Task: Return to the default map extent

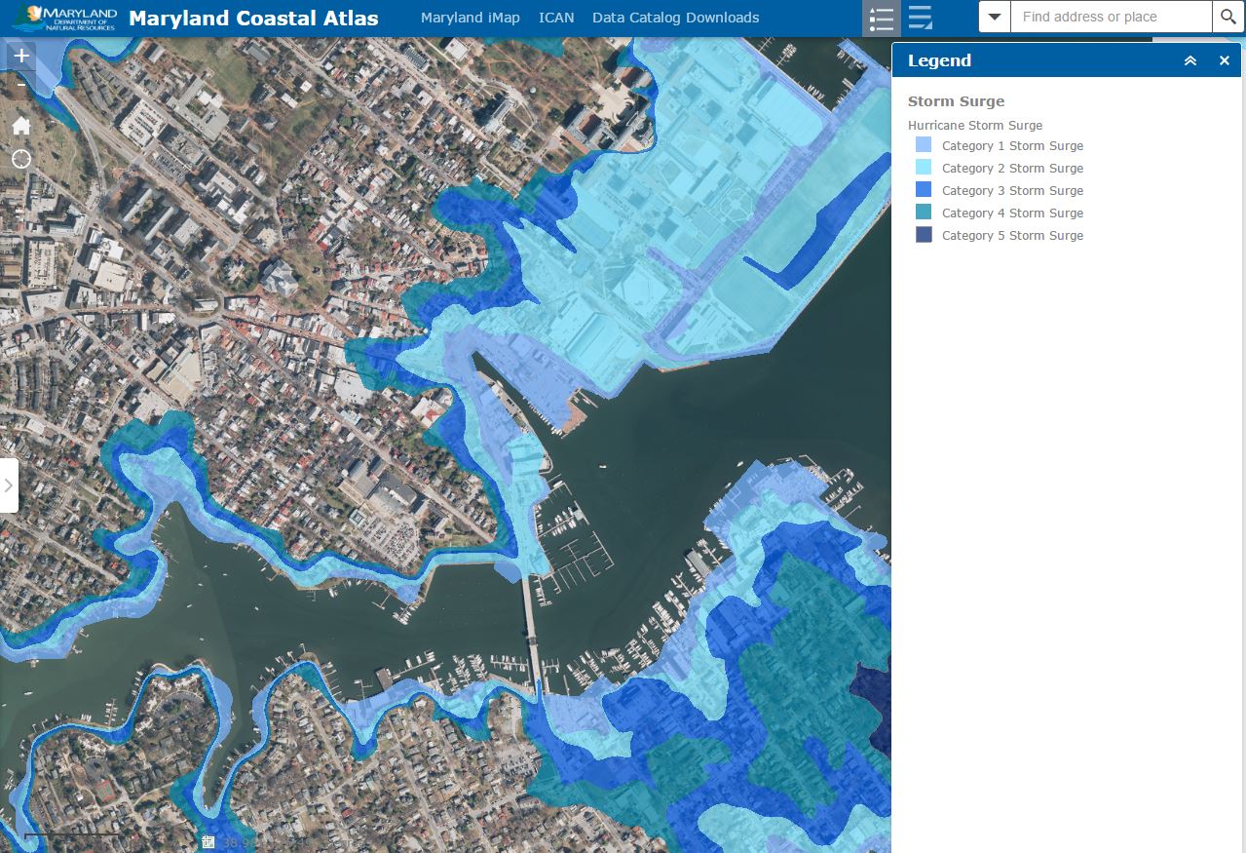Action: pos(21,125)
